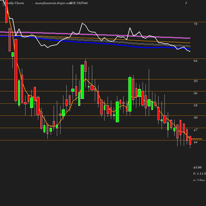
Task: Click the price axis label 56
Action: 195,93
